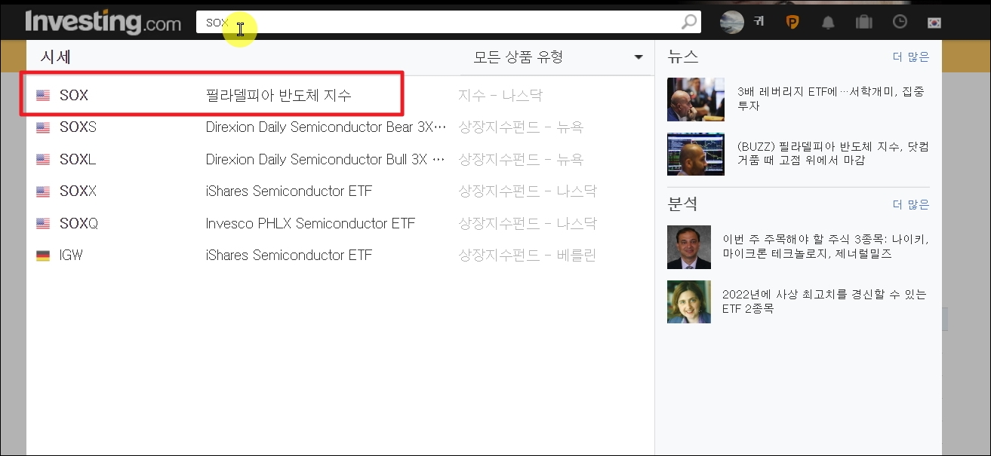Open analysis 2022년에 사상 최고치를 경신할 수 있는 ETF
Screen dimensions: 991x456
(x=824, y=301)
